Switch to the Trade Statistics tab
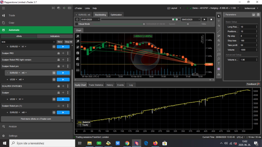262x147 pixels. 96,85
